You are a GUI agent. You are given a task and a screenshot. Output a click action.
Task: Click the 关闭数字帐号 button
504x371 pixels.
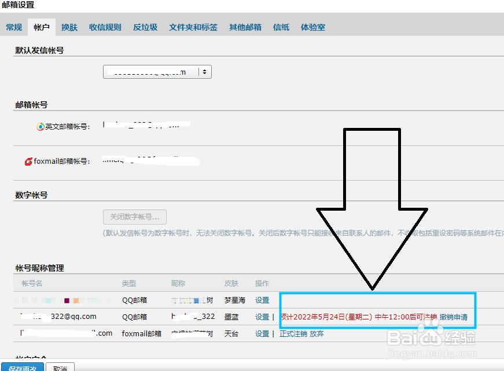pos(134,217)
